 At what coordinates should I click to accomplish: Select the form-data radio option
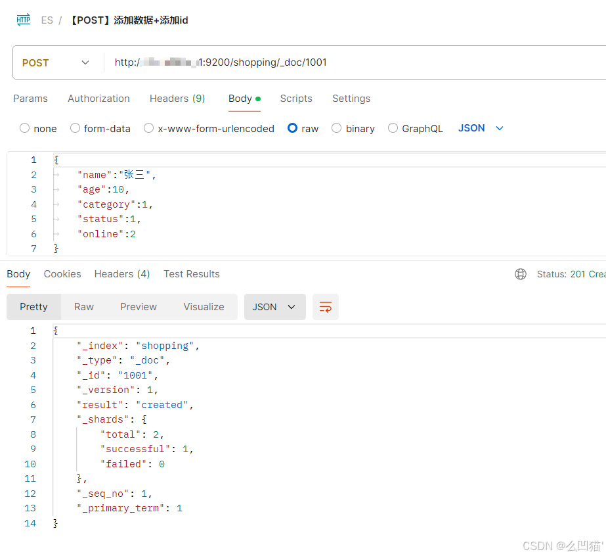(x=76, y=128)
